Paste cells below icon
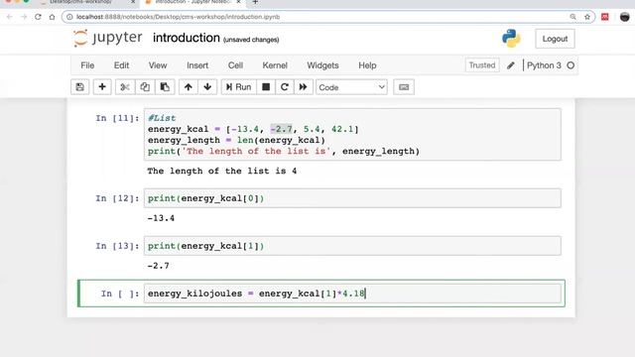The width and height of the screenshot is (635, 357). (x=165, y=87)
